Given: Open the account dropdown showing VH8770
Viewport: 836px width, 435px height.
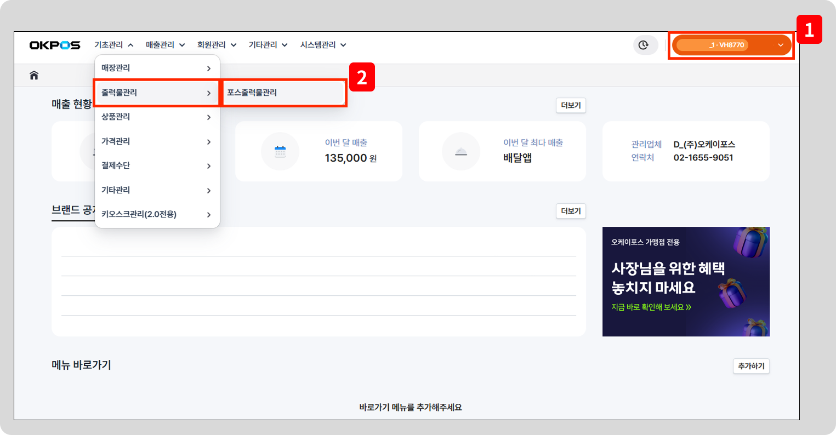Looking at the screenshot, I should click(731, 45).
